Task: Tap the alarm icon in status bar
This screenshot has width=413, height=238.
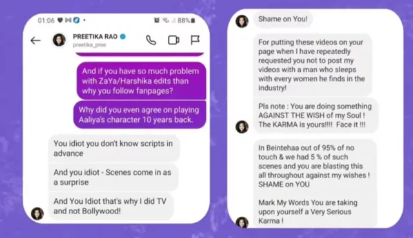Action: (x=157, y=20)
